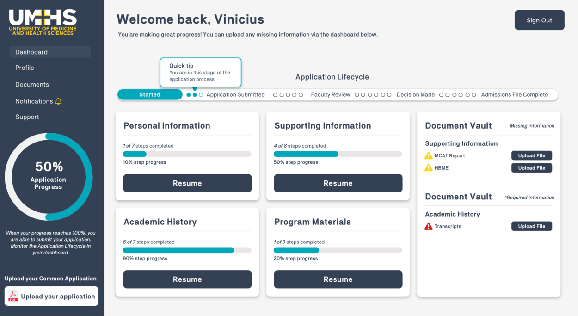Click the Notifications bell icon

tap(58, 101)
